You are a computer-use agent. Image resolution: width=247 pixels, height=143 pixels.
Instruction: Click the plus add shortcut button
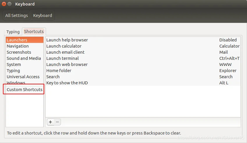pos(50,122)
